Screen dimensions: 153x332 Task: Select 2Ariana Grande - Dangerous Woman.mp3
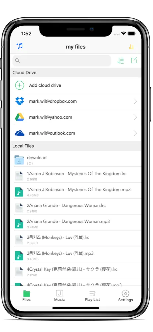click(68, 221)
